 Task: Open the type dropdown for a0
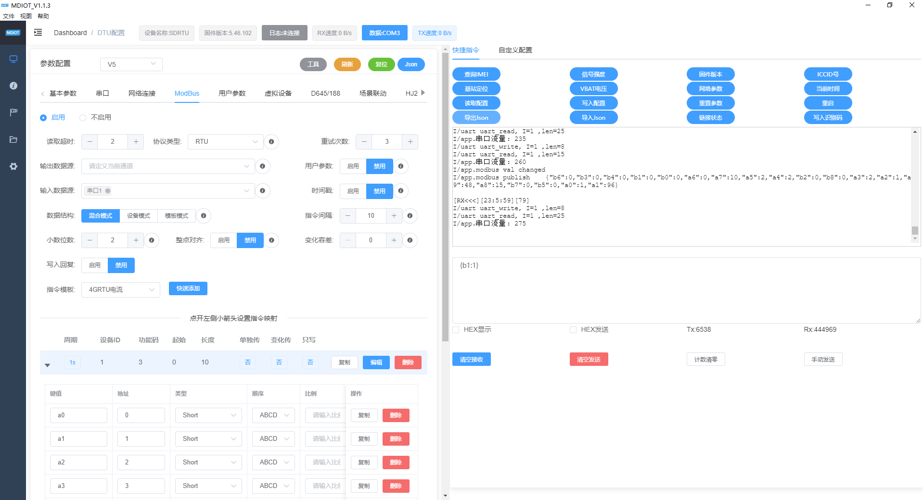point(208,415)
